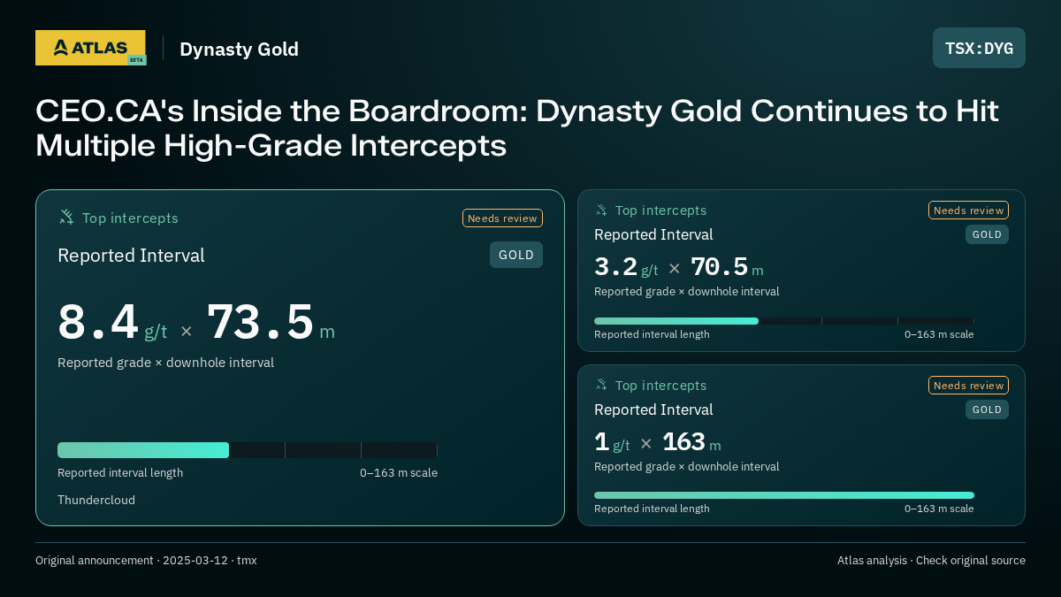This screenshot has width=1061, height=597.
Task: Click Needs review badge in the 8.4 g/t card
Action: (x=502, y=218)
